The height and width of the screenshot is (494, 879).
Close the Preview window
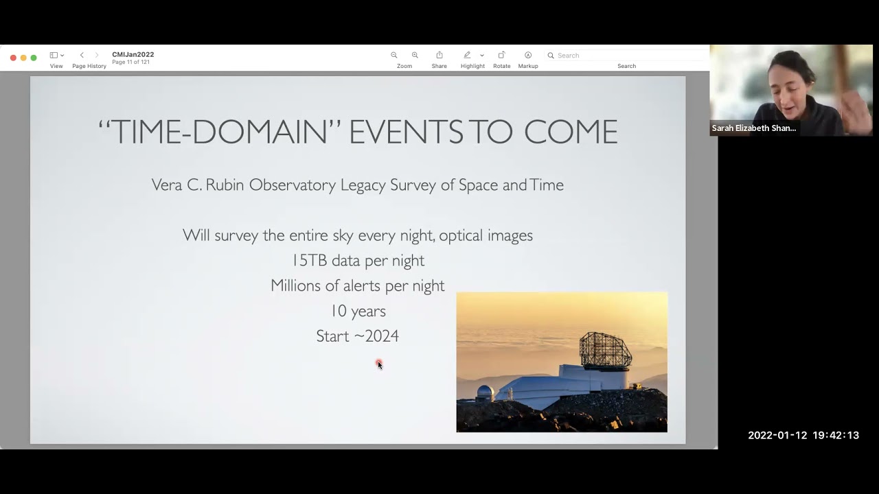[13, 58]
